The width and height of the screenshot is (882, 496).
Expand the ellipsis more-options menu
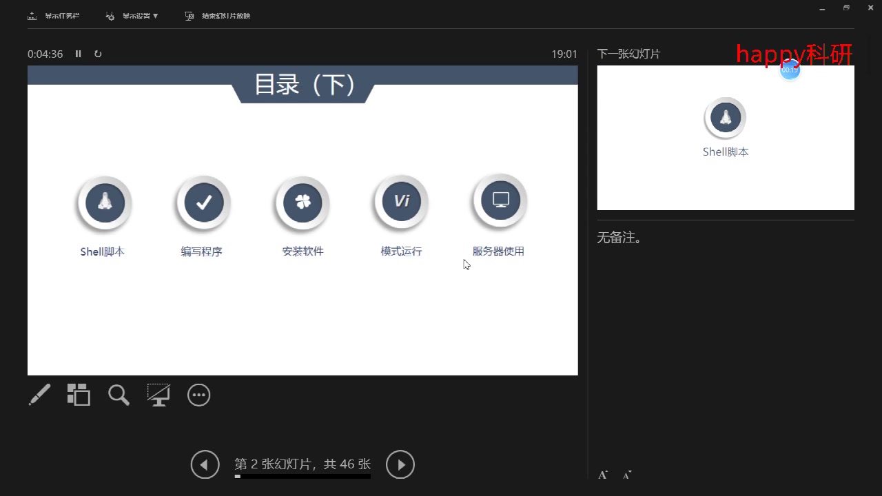tap(198, 395)
